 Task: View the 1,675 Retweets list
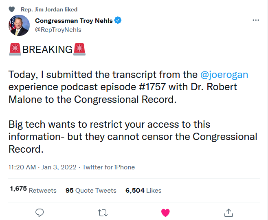tap(33, 190)
